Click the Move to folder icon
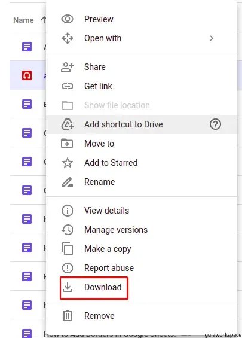Image resolution: width=242 pixels, height=338 pixels. [x=67, y=144]
